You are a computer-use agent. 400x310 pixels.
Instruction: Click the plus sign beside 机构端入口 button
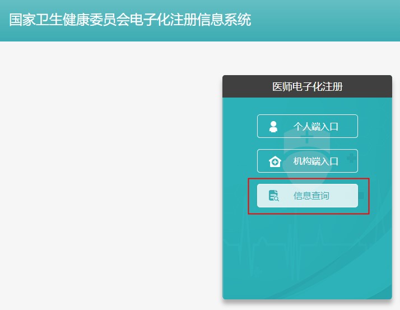[352, 159]
